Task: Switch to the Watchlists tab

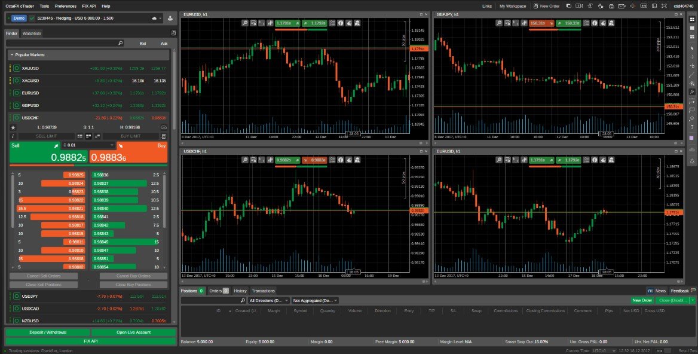Action: [32, 33]
